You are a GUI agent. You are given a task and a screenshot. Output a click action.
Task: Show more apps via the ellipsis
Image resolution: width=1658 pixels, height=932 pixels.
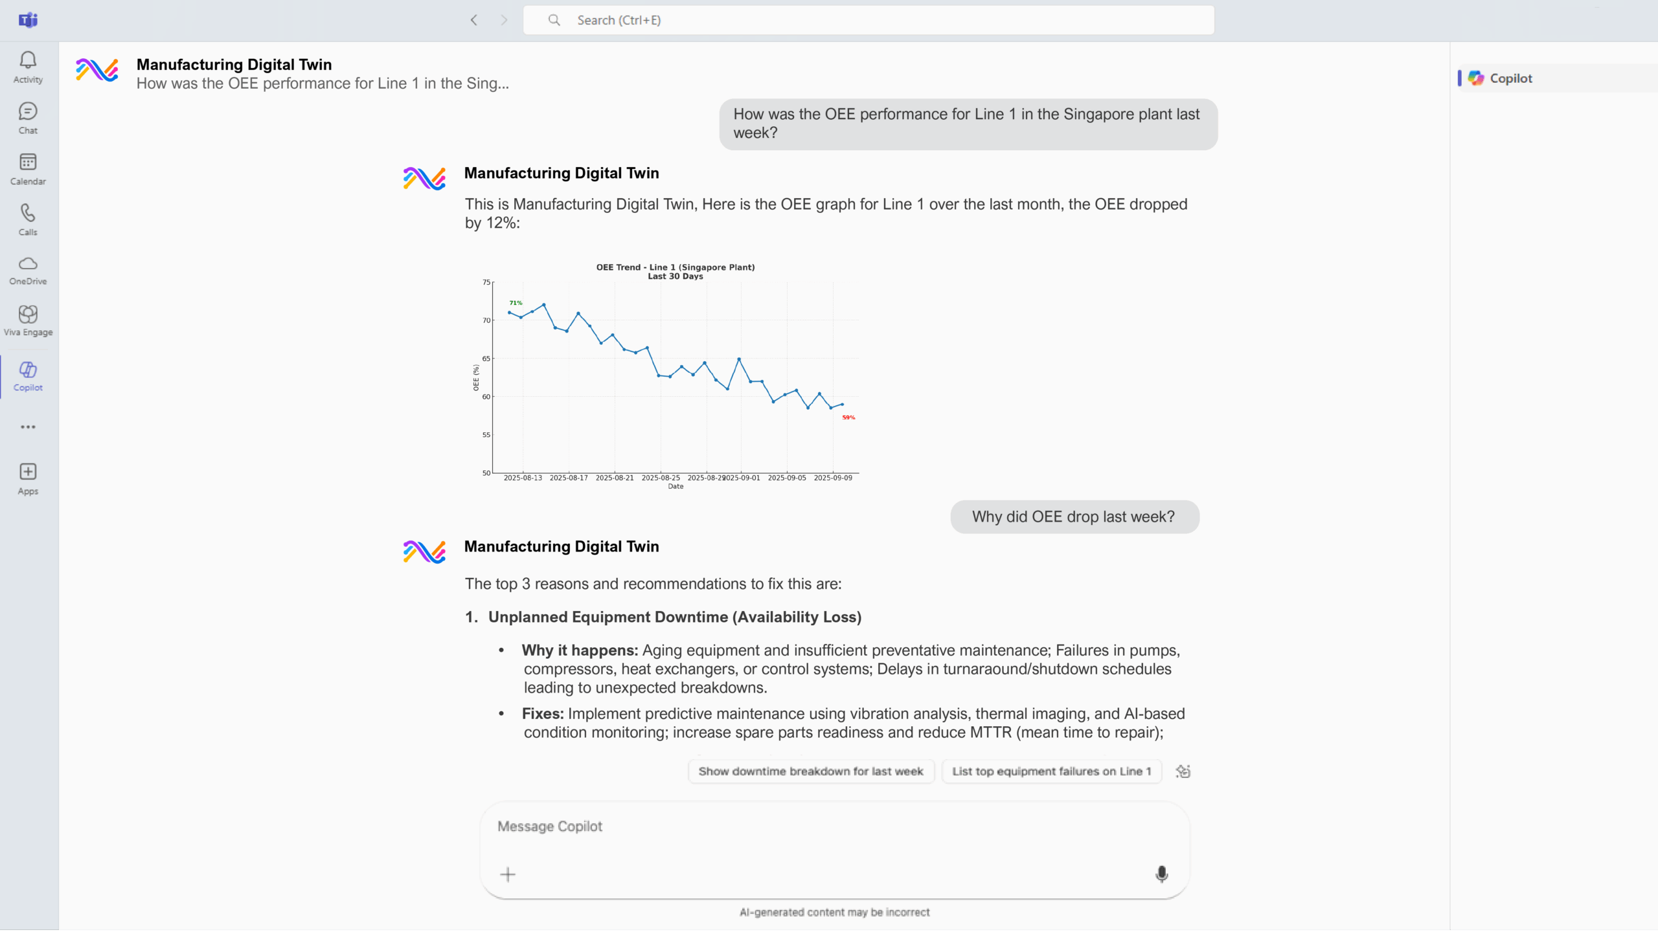pyautogui.click(x=28, y=427)
